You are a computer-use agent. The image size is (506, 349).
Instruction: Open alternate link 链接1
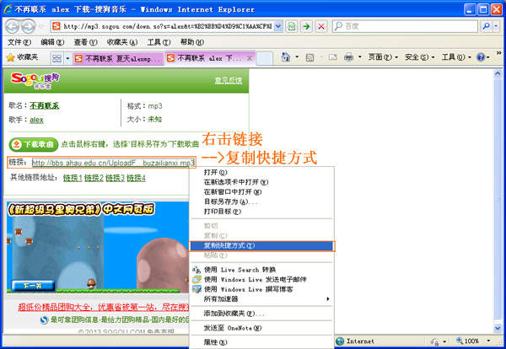[x=73, y=178]
